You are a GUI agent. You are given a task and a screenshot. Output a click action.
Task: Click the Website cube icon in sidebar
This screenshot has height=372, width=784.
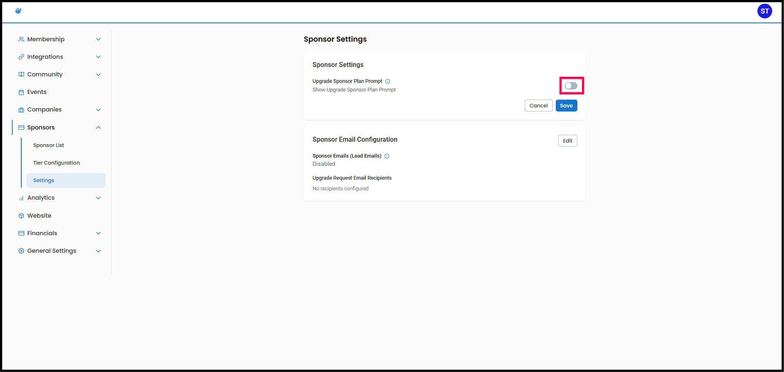21,216
